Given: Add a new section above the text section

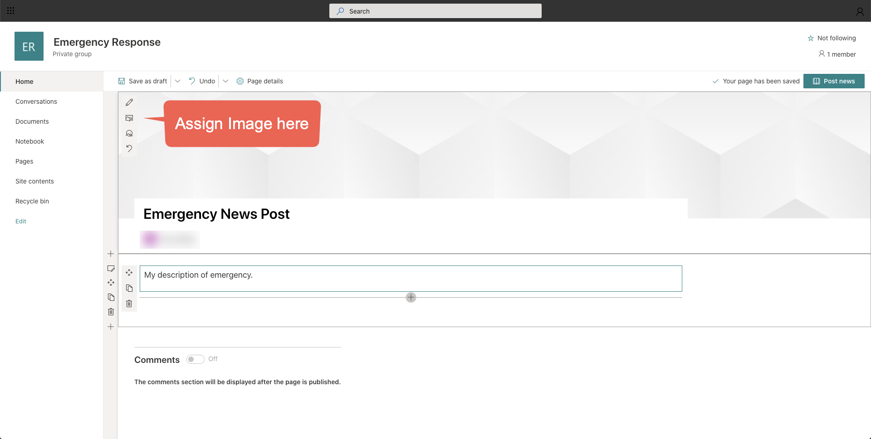Looking at the screenshot, I should [111, 254].
